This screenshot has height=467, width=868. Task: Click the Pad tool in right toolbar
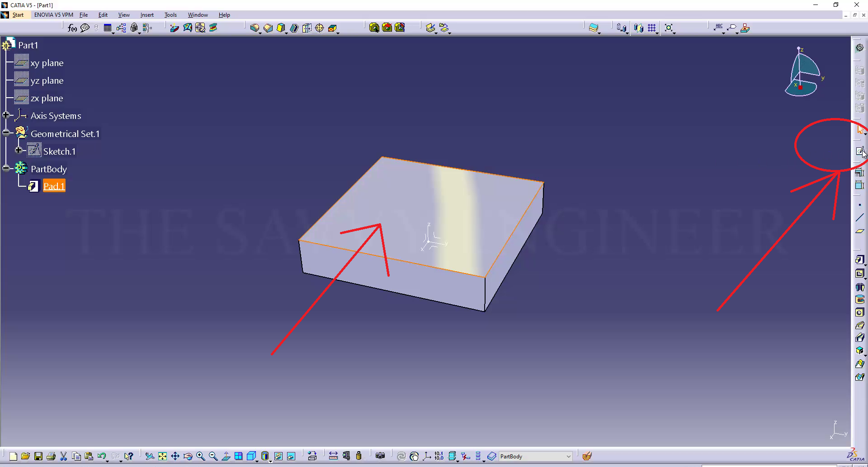pos(859,260)
